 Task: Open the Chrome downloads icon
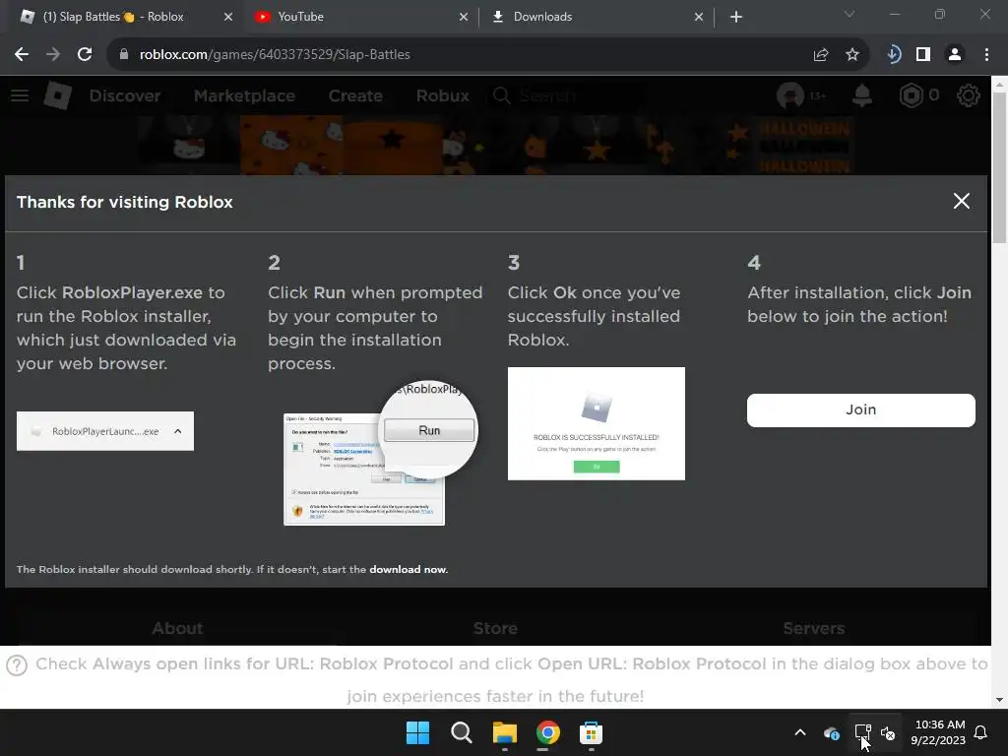click(893, 55)
